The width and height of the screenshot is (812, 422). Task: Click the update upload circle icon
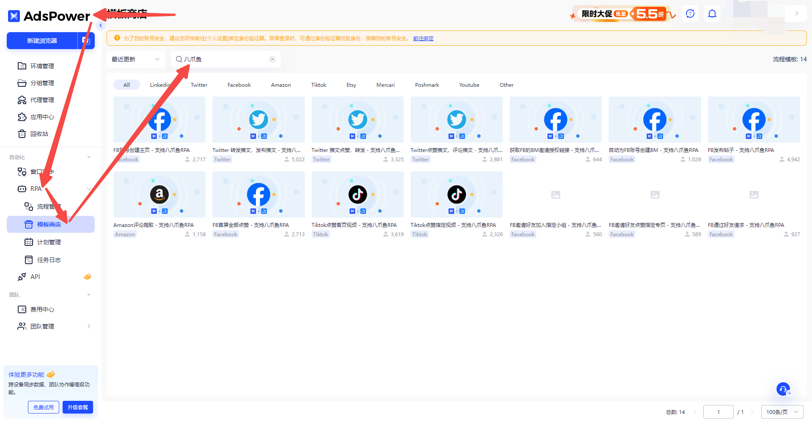[x=690, y=14]
